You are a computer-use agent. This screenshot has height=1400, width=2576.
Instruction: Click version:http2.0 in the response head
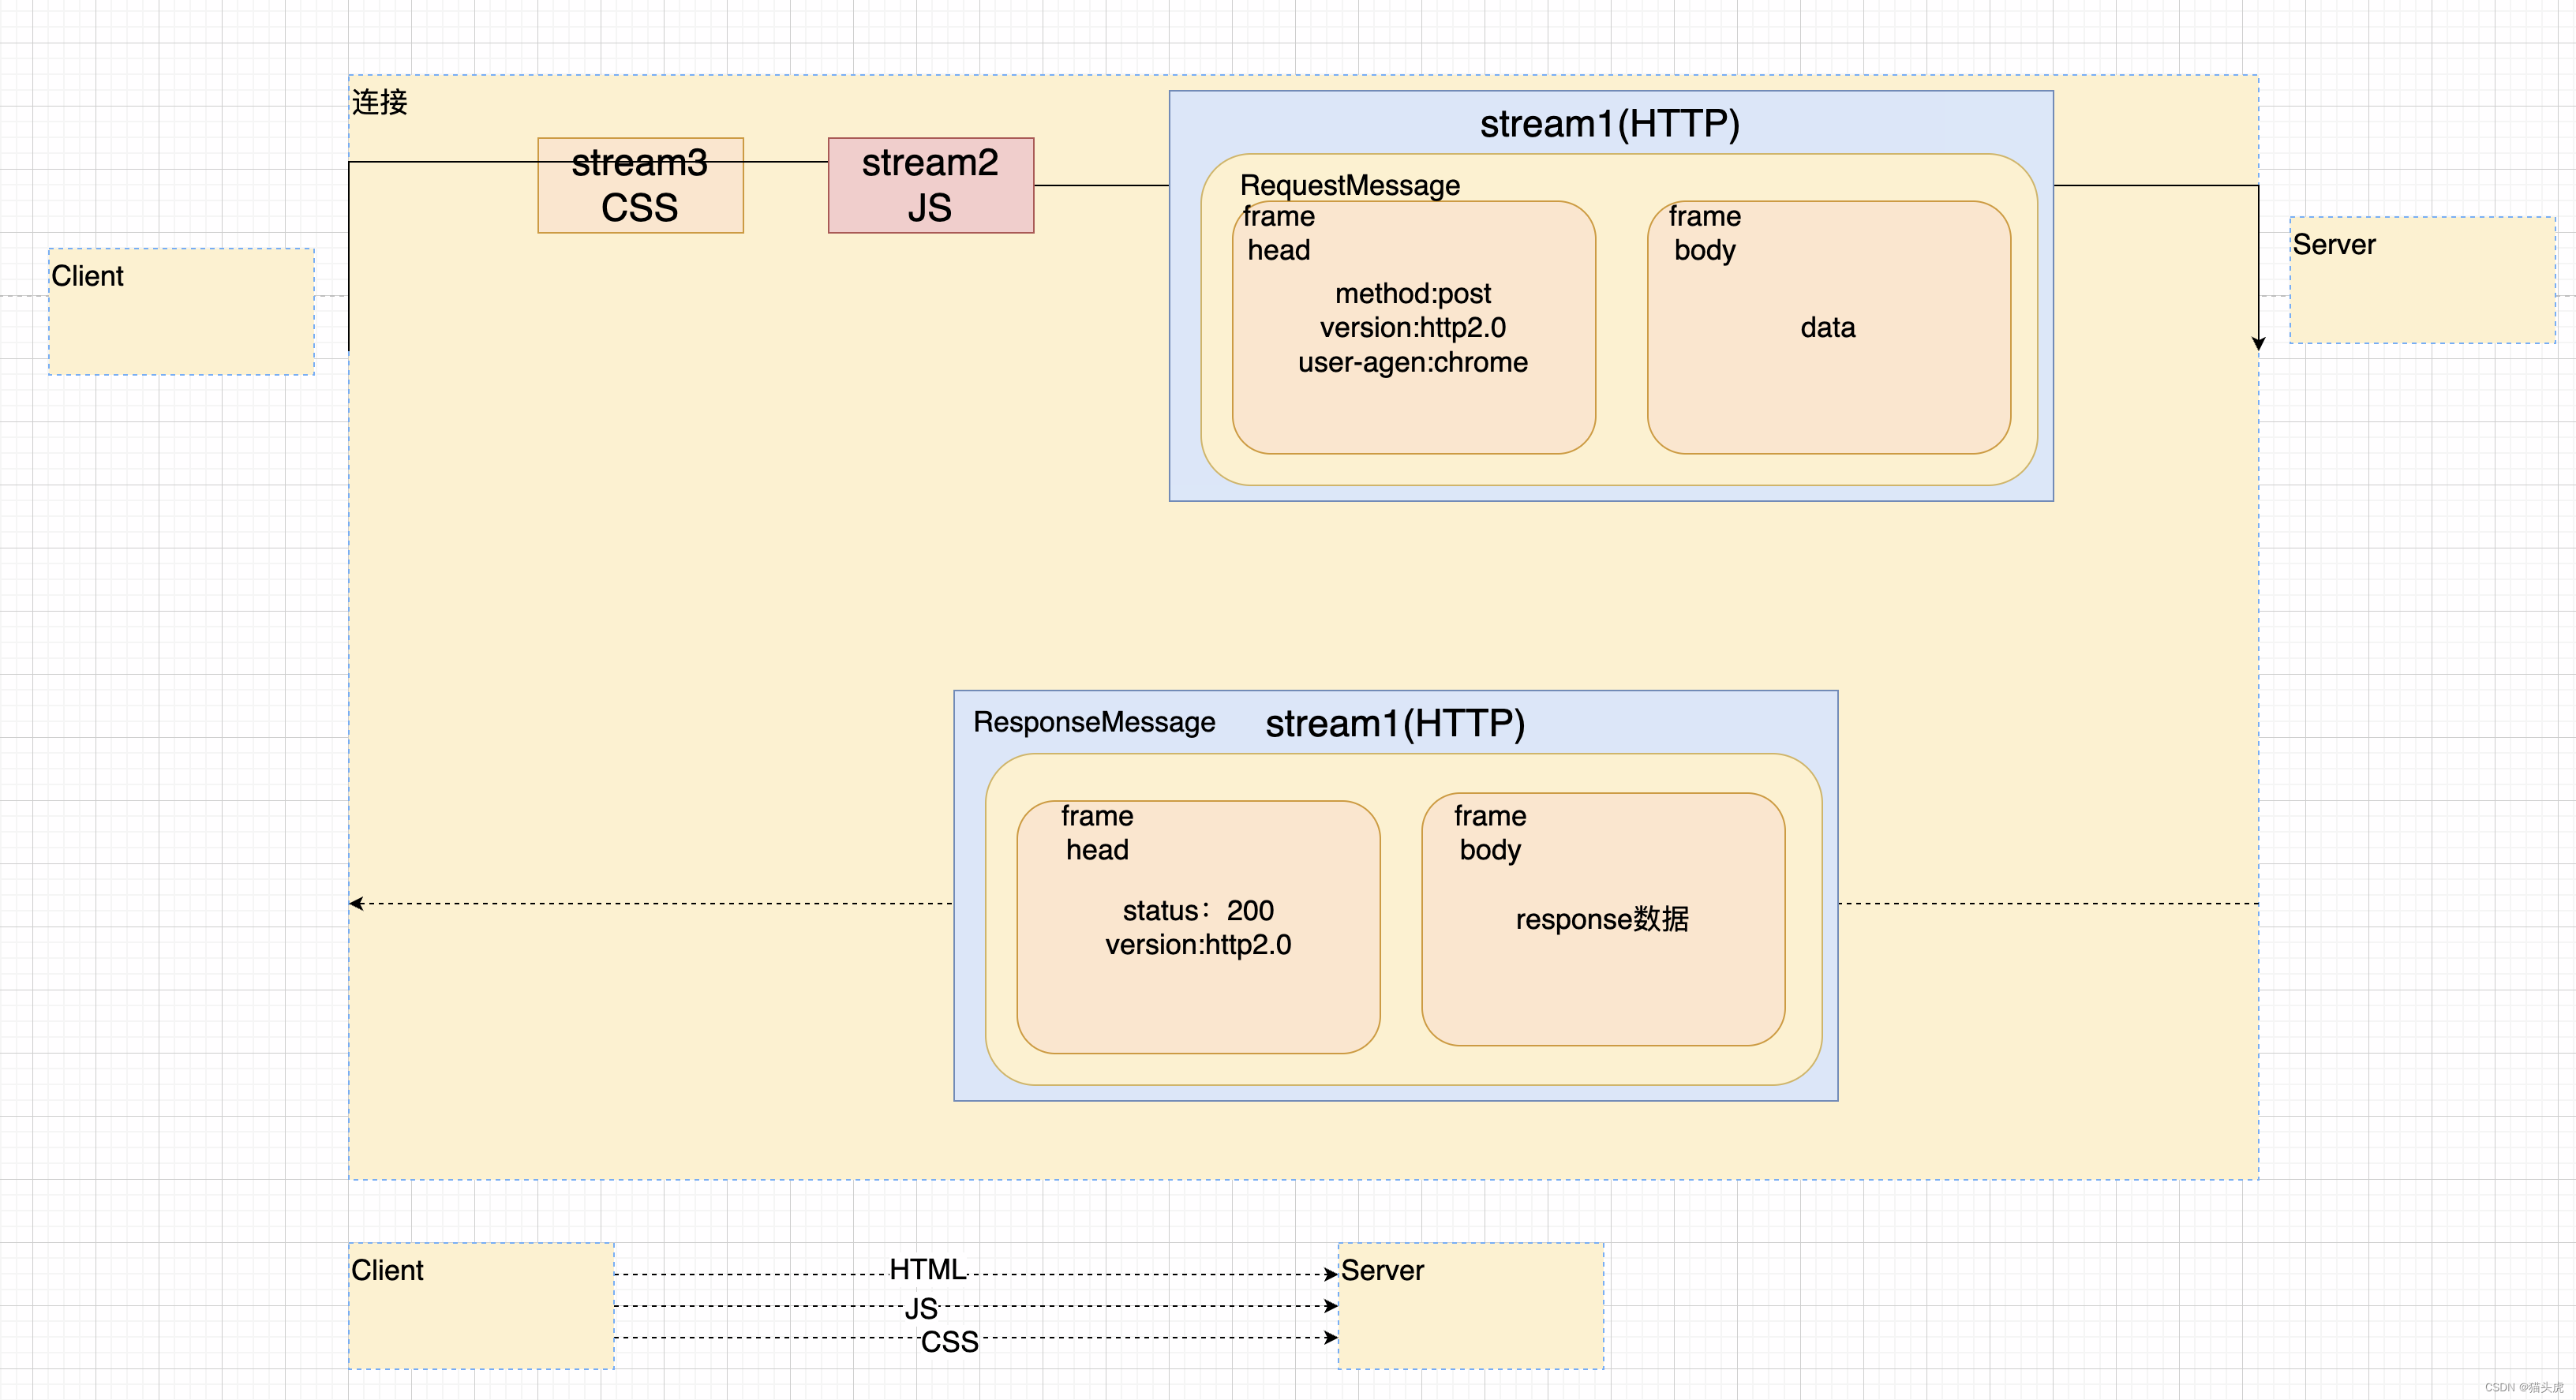1198,944
